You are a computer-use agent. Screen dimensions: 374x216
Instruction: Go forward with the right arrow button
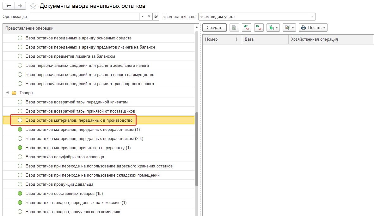point(20,6)
